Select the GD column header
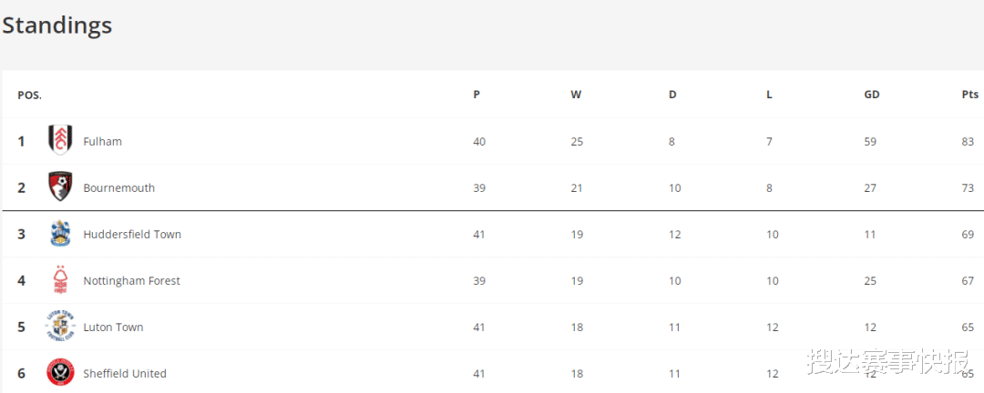 click(872, 95)
